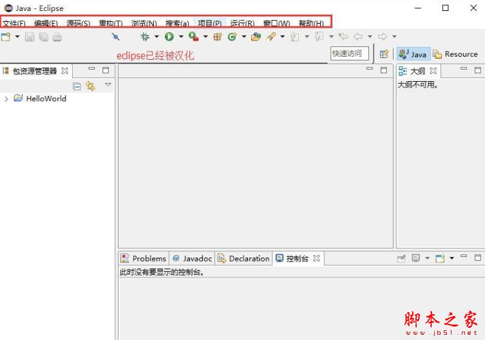Close the 包资源管理器 view

click(64, 71)
